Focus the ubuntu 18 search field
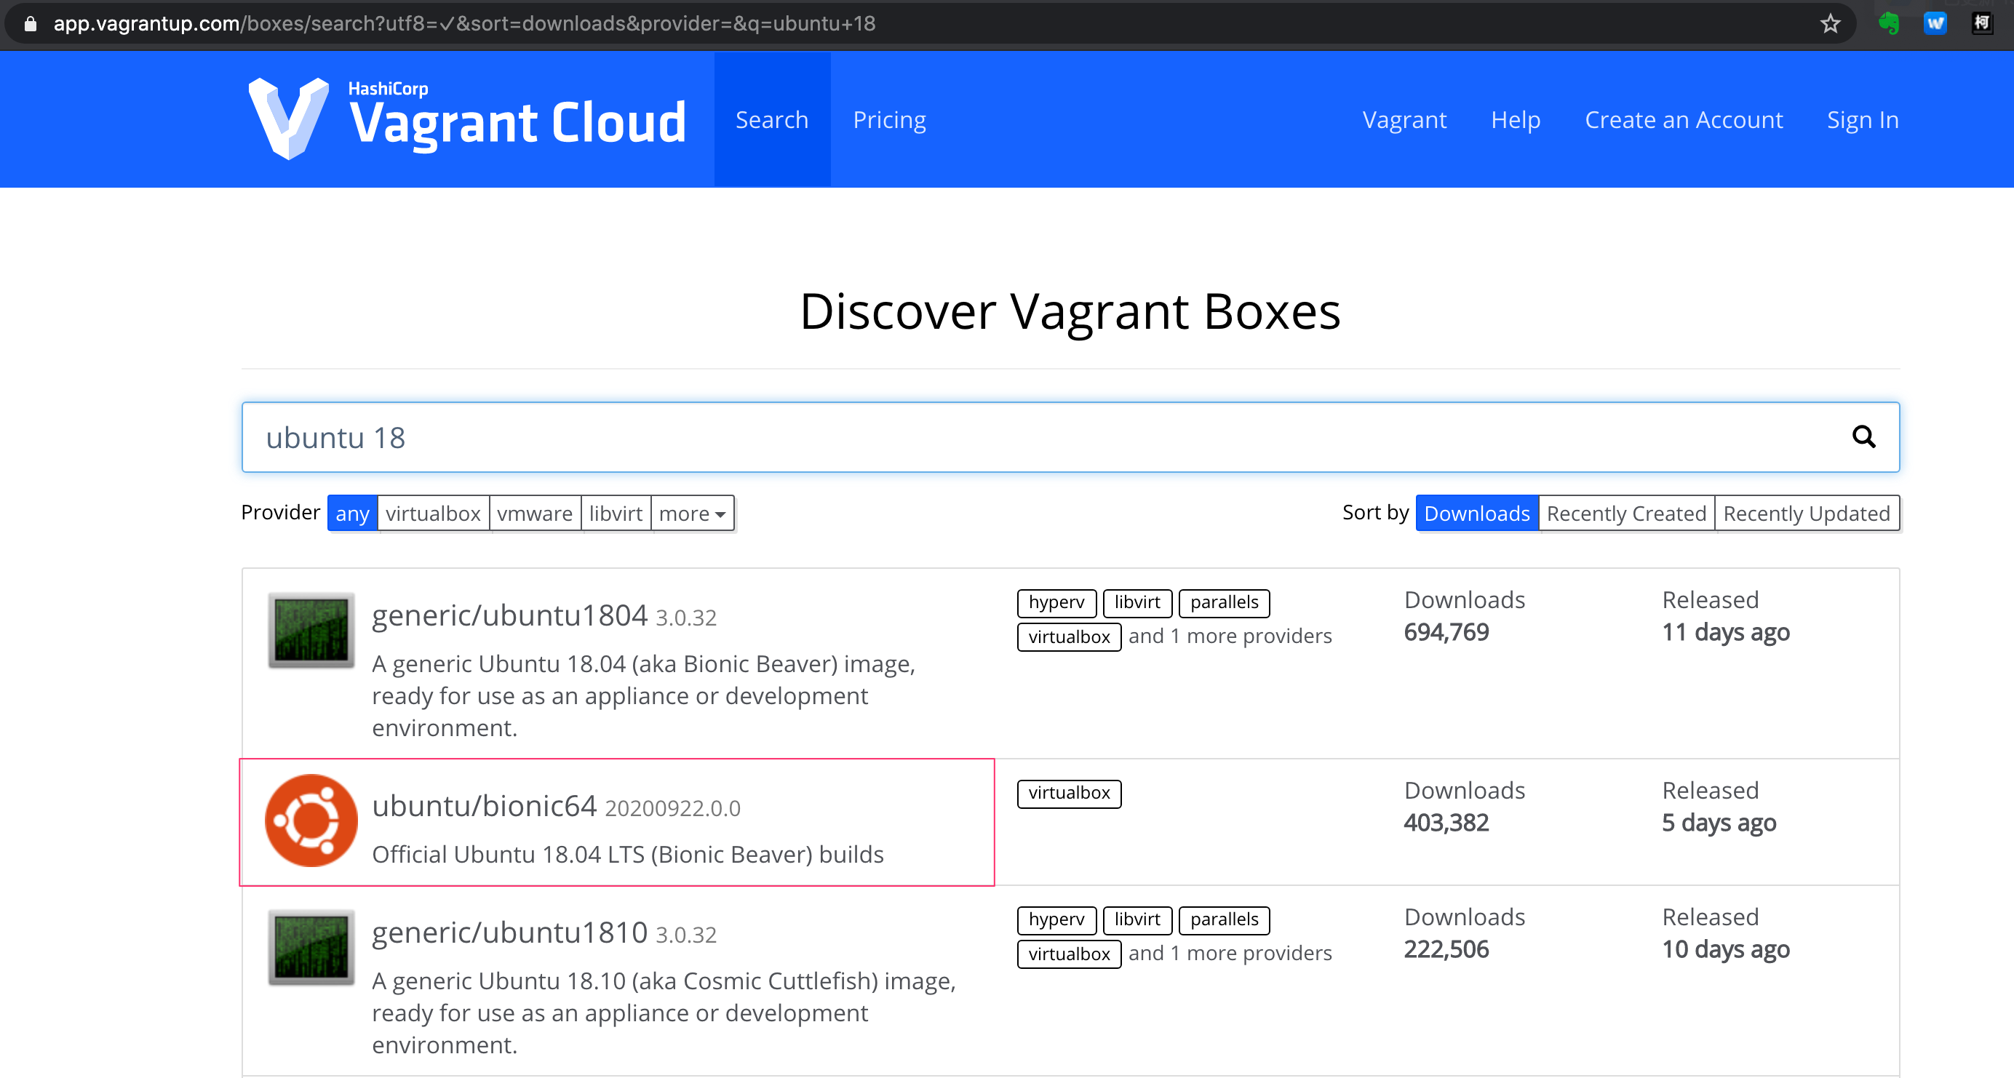Viewport: 2014px width, 1078px height. point(1070,437)
